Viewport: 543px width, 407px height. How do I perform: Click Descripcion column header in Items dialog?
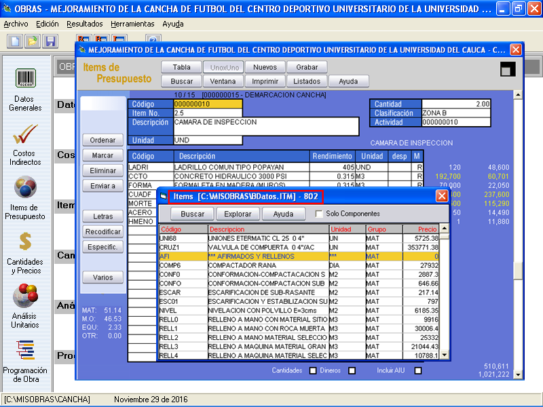pyautogui.click(x=268, y=229)
